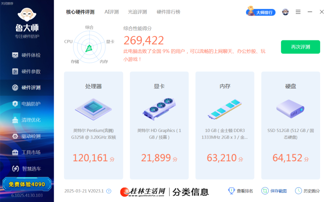Click the user avatar icon
This screenshot has width=330, height=202.
[x=285, y=12]
